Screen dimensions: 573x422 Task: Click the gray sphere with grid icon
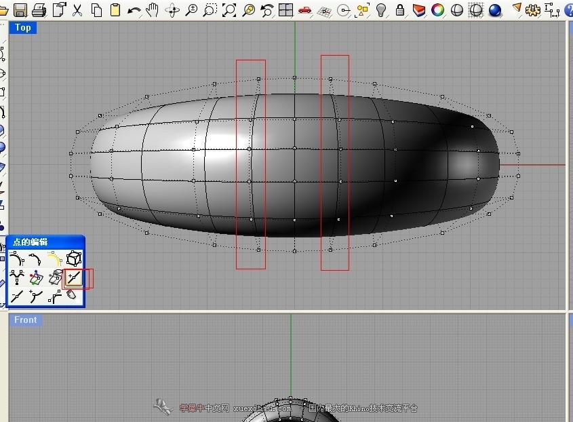[476, 10]
